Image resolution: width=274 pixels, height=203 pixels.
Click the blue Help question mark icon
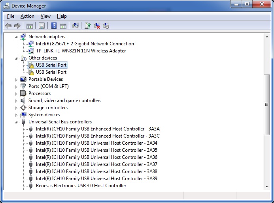[x=54, y=26]
